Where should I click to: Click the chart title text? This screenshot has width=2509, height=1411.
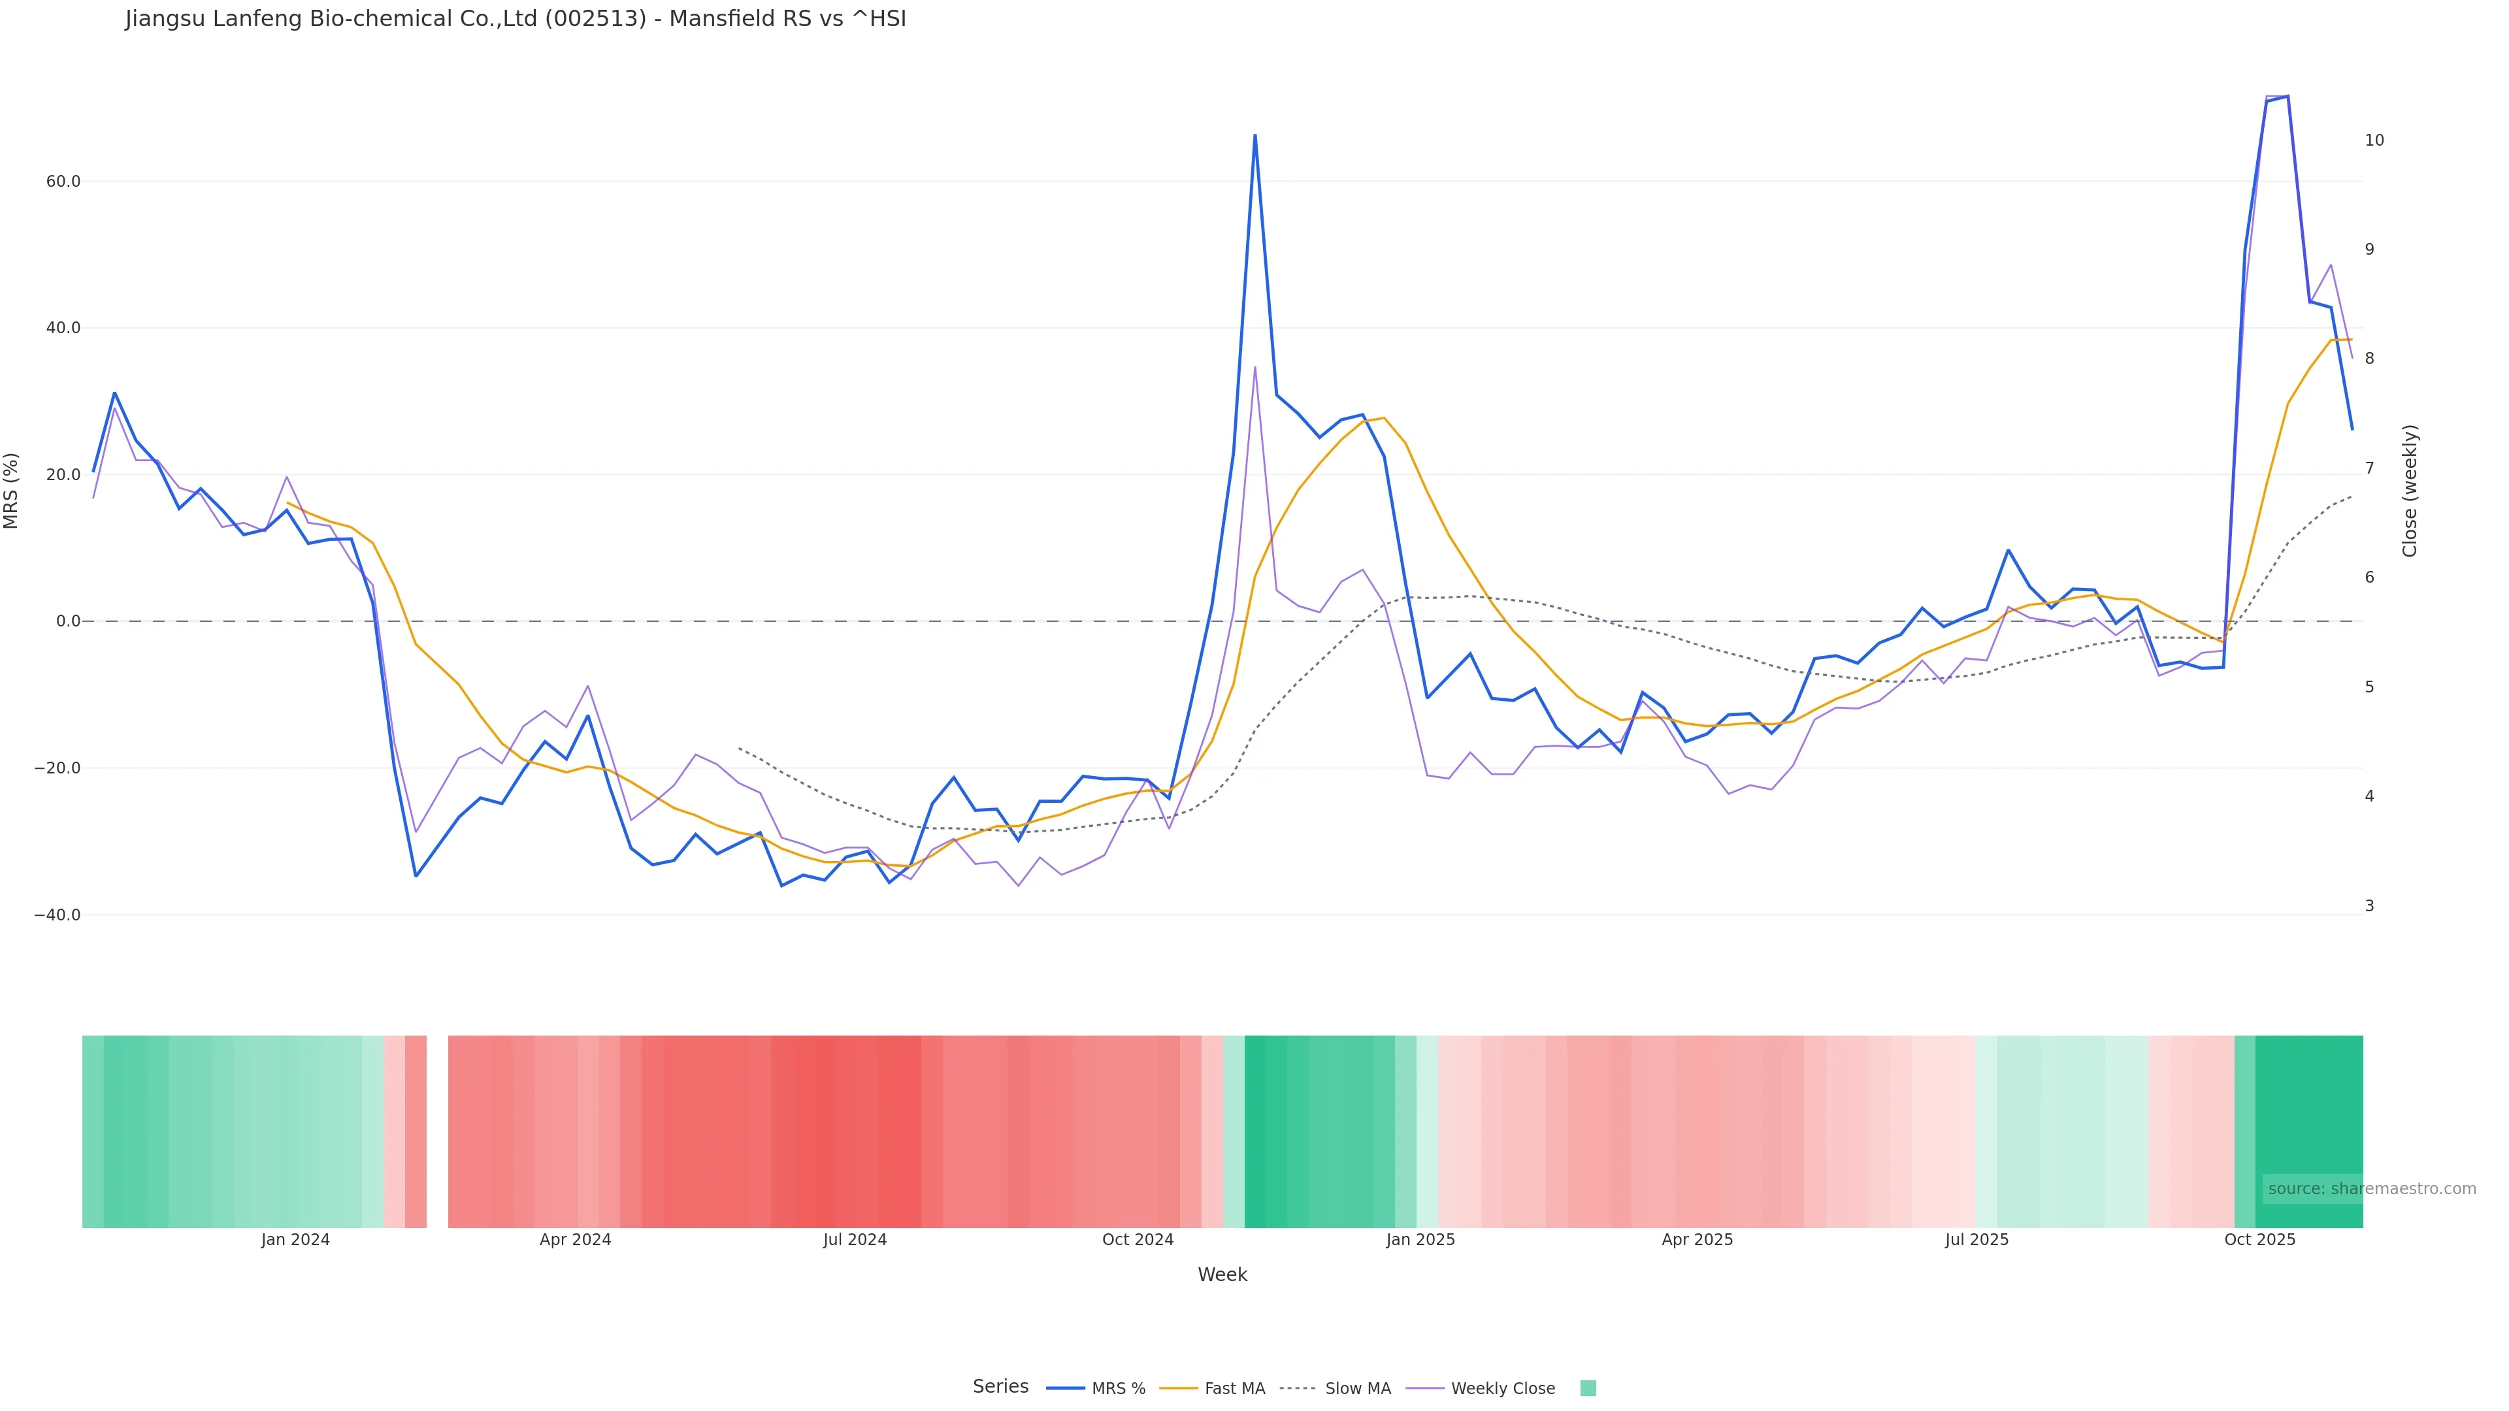516,20
